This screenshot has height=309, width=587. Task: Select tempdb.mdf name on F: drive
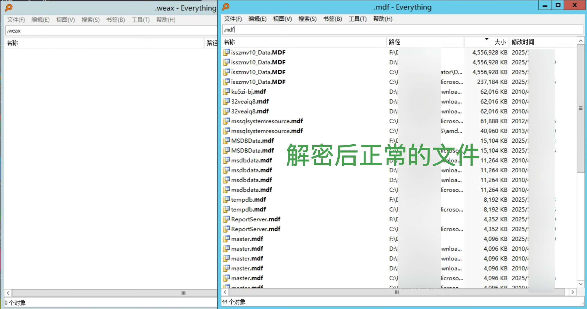point(248,199)
